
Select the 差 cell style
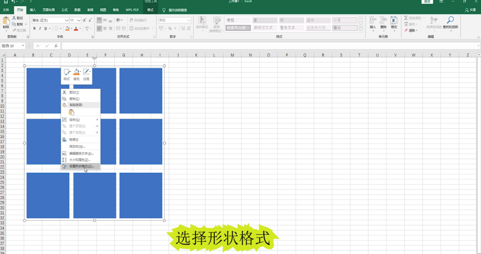click(x=265, y=20)
